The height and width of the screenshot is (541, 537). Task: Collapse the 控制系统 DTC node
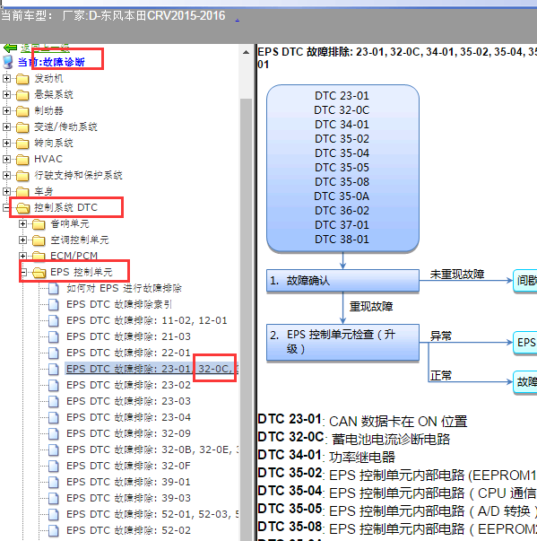coord(6,207)
